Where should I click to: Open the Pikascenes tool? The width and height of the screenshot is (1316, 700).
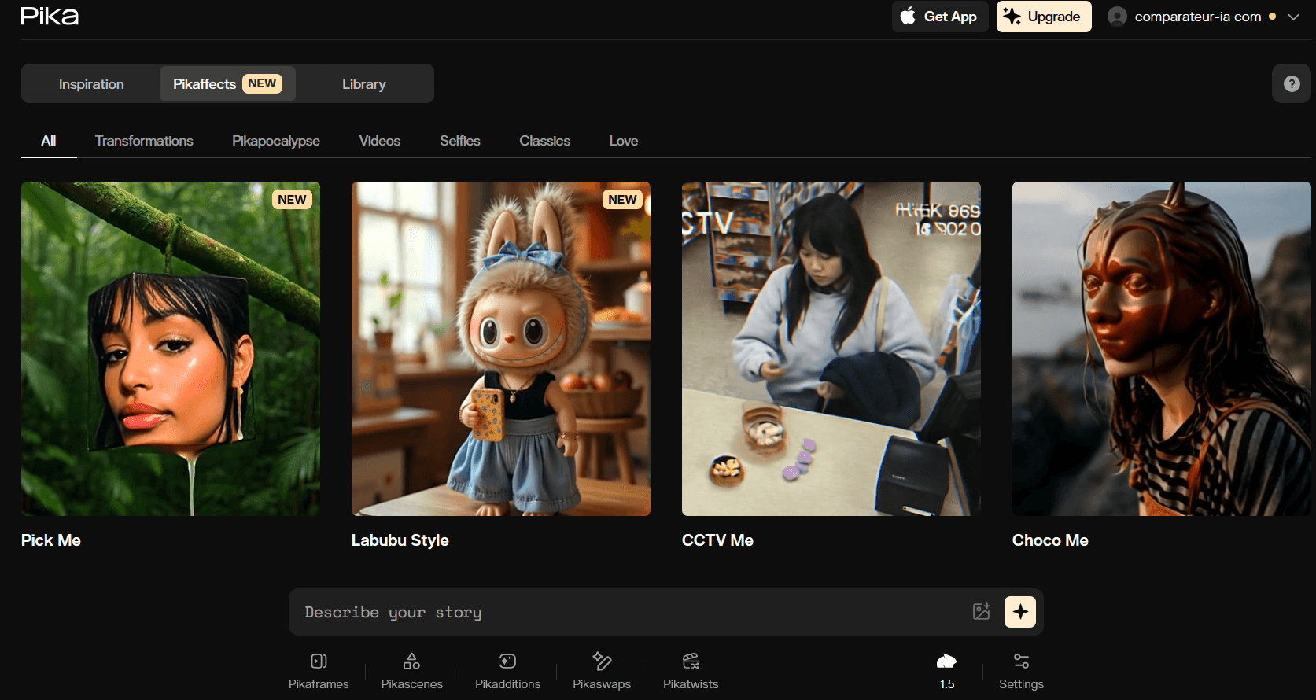pyautogui.click(x=411, y=661)
